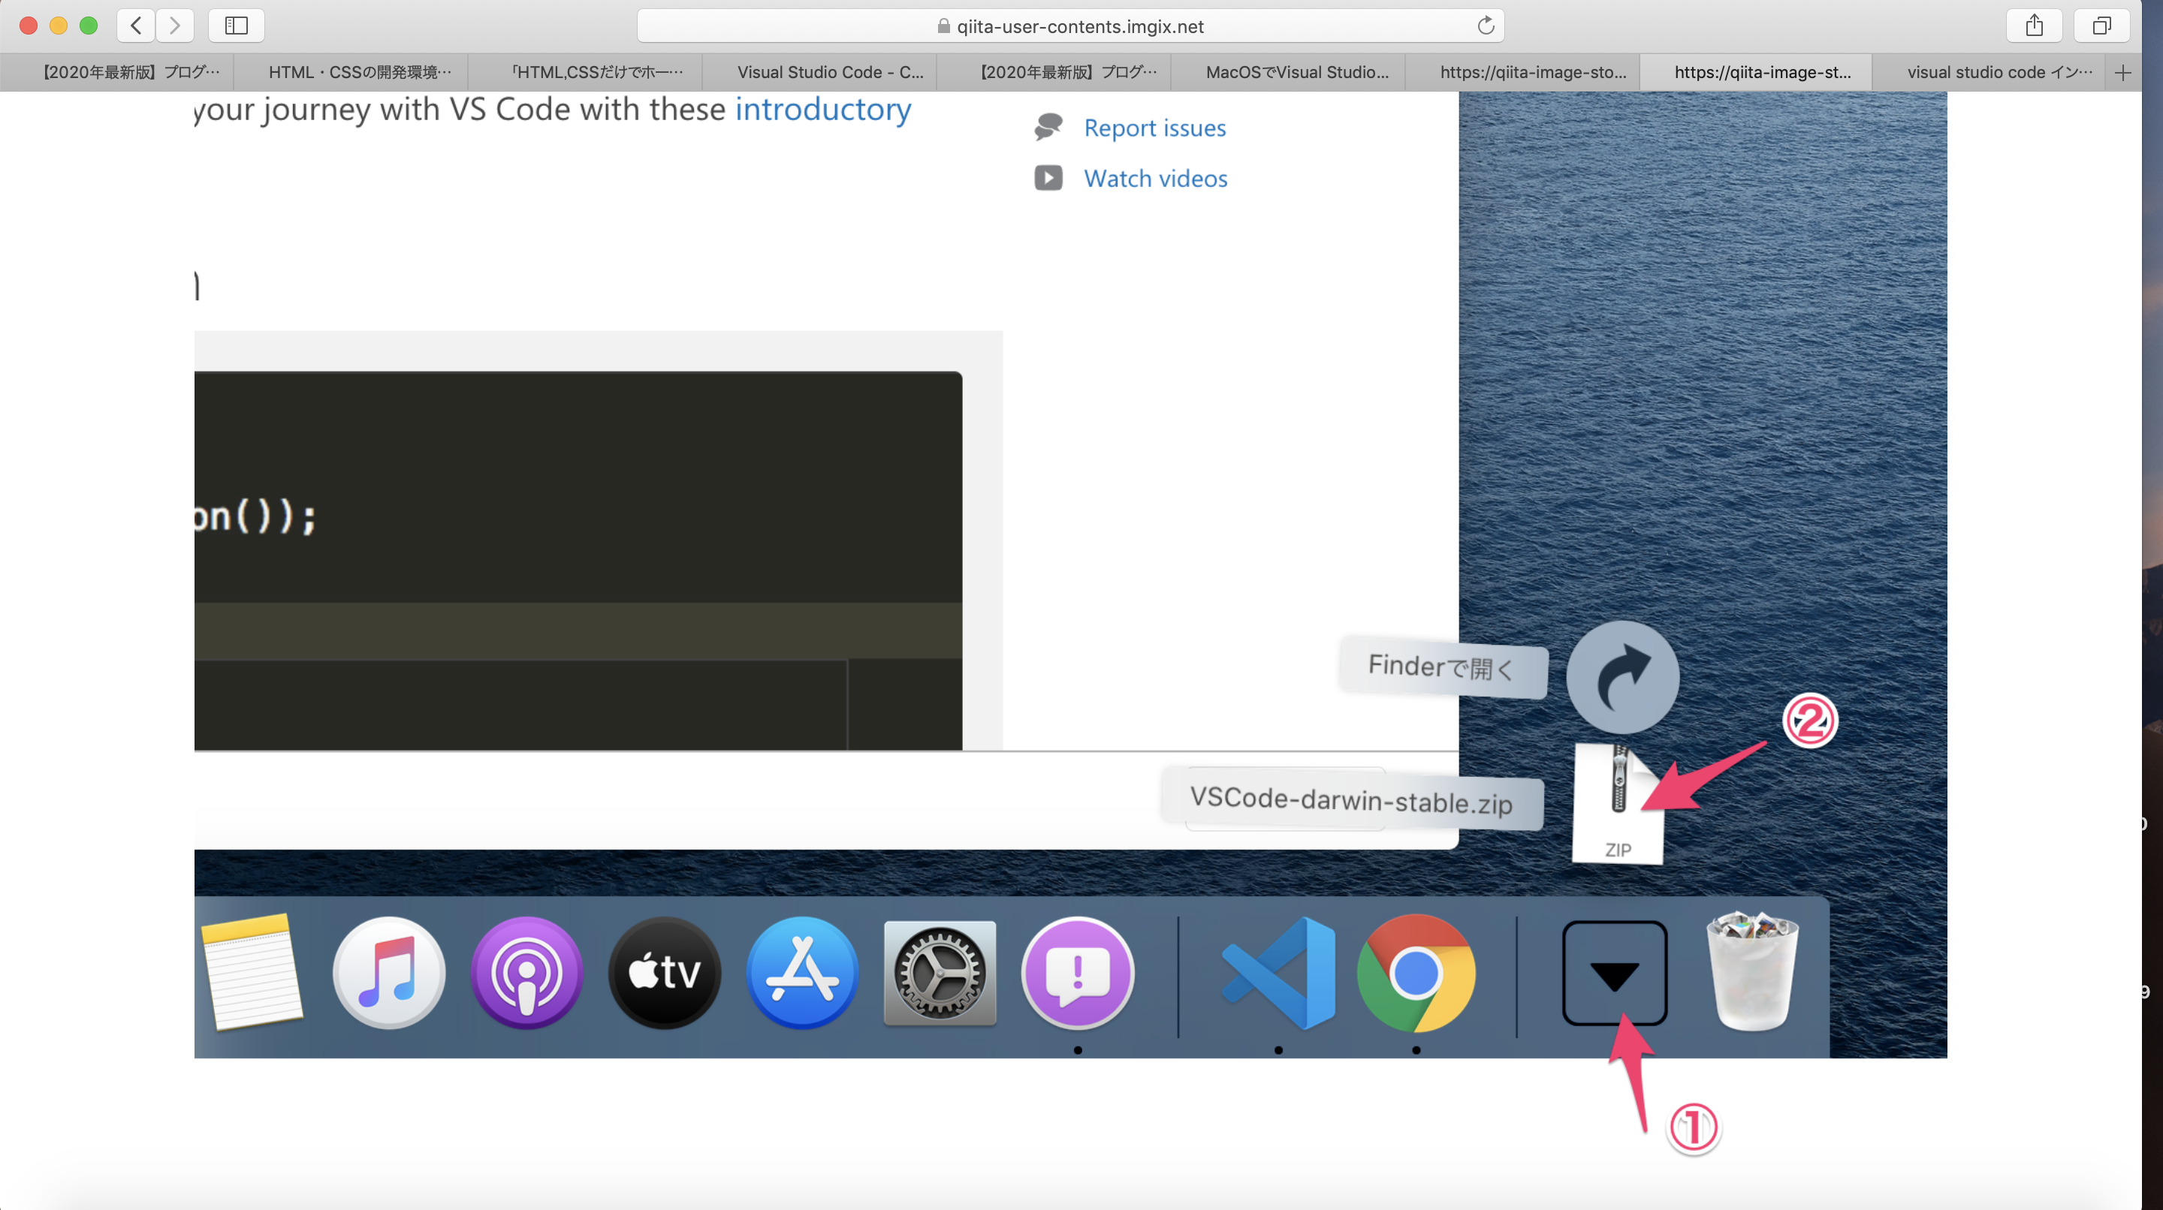Click the App Store dock icon
The image size is (2163, 1210).
[x=802, y=974]
